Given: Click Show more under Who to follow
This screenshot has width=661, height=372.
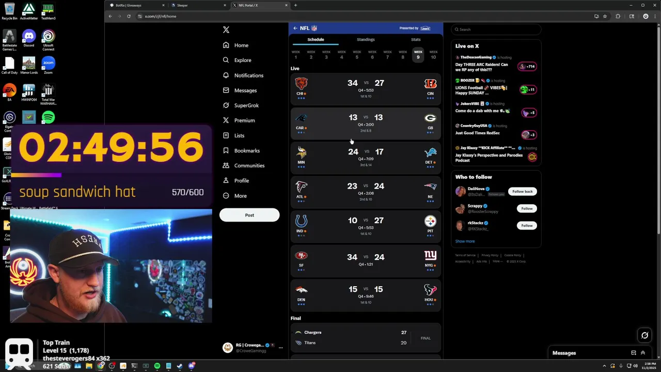Looking at the screenshot, I should 465,241.
